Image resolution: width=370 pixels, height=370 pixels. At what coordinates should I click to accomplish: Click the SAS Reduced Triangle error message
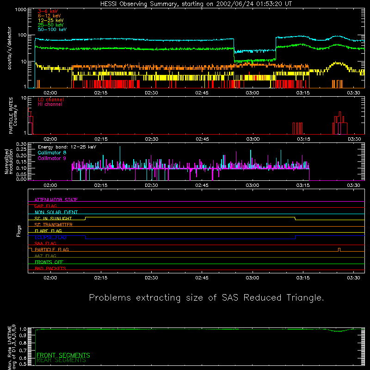click(x=206, y=298)
